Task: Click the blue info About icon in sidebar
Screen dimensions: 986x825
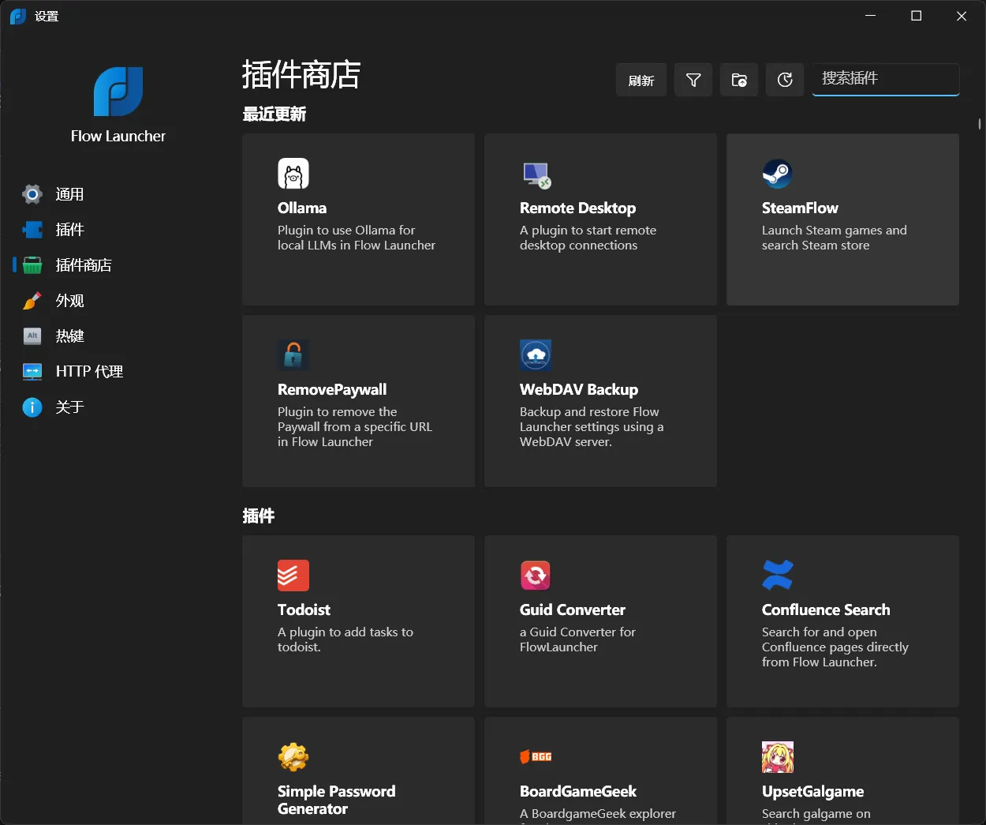Action: pos(32,407)
